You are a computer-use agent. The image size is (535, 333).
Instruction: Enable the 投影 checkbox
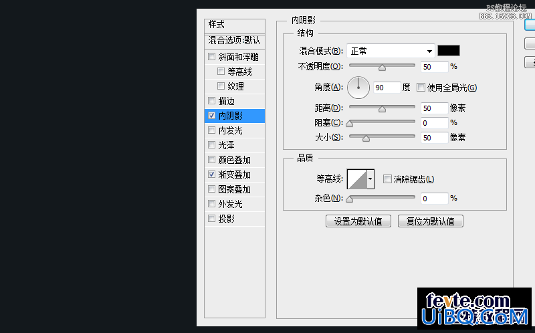[x=211, y=218]
